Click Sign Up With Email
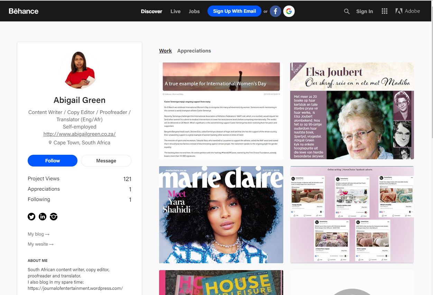This screenshot has height=295, width=433. coord(234,11)
